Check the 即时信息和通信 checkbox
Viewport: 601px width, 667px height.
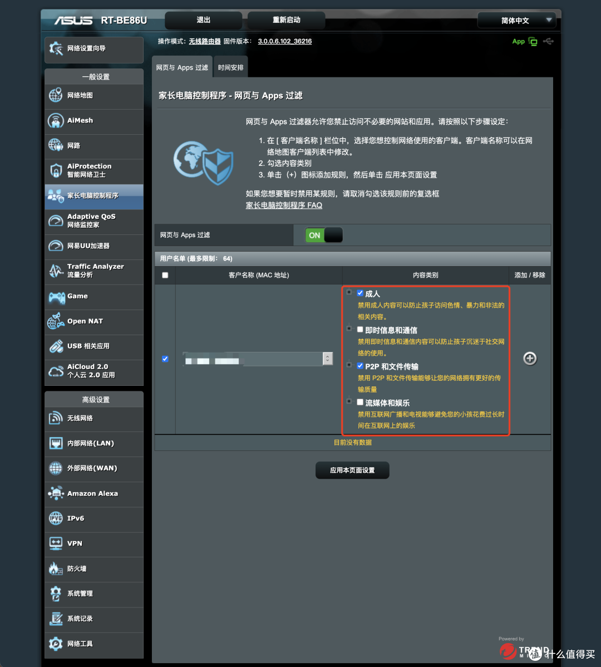tap(360, 329)
